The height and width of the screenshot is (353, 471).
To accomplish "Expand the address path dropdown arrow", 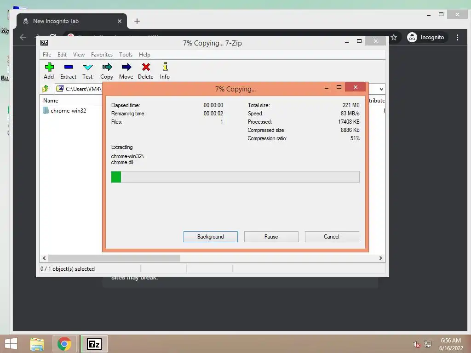I will [x=381, y=89].
